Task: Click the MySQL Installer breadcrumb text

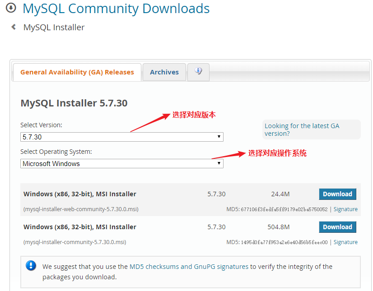Action: [54, 28]
